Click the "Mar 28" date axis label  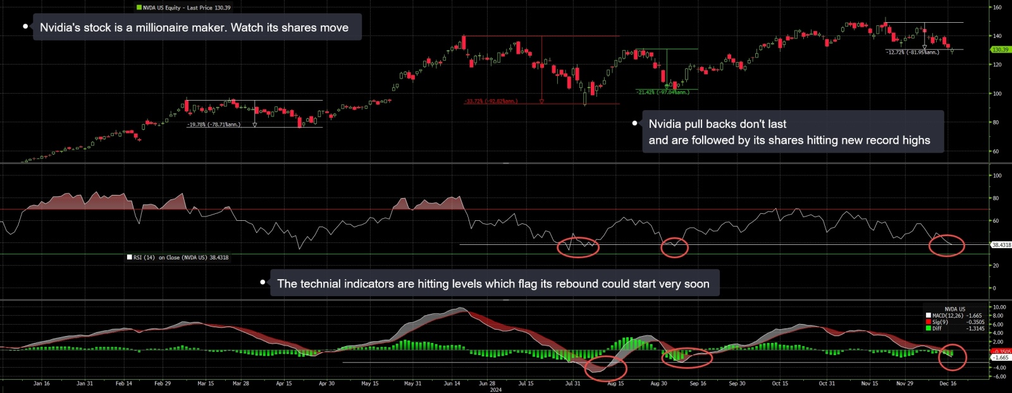point(241,384)
